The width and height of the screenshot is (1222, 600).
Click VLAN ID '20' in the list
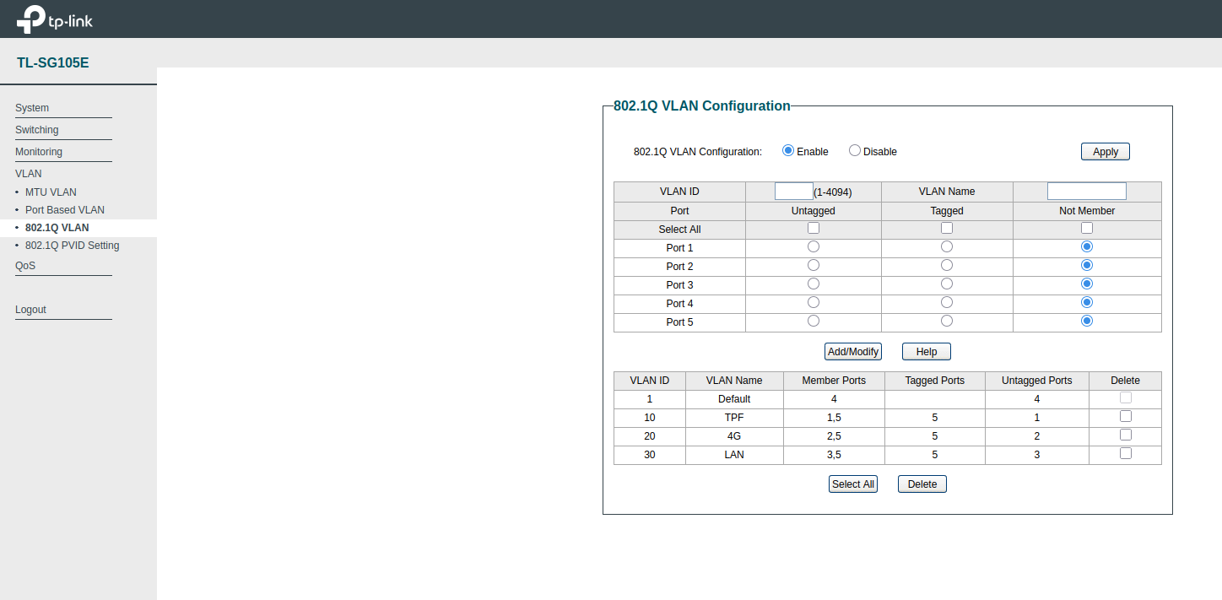coord(650,436)
